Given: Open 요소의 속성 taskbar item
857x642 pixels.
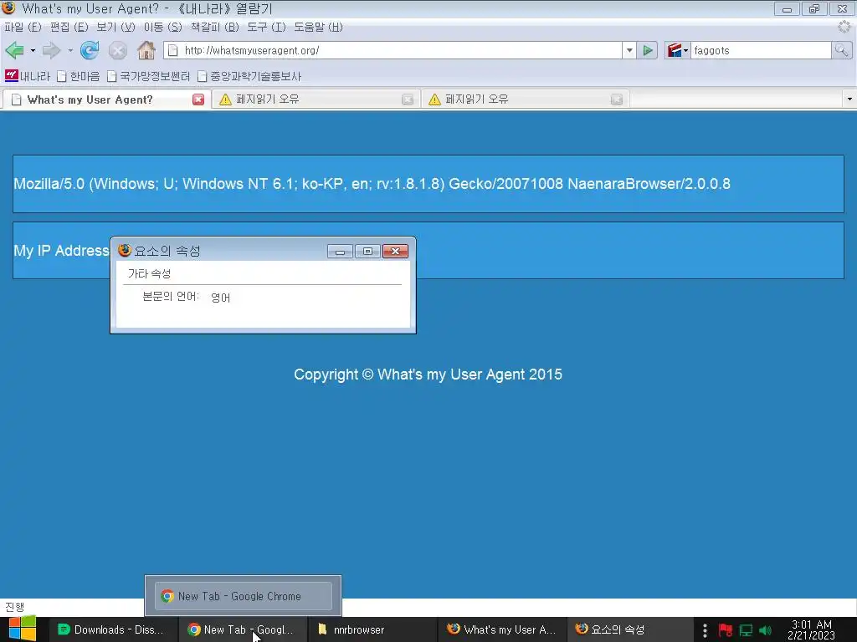Looking at the screenshot, I should 629,629.
